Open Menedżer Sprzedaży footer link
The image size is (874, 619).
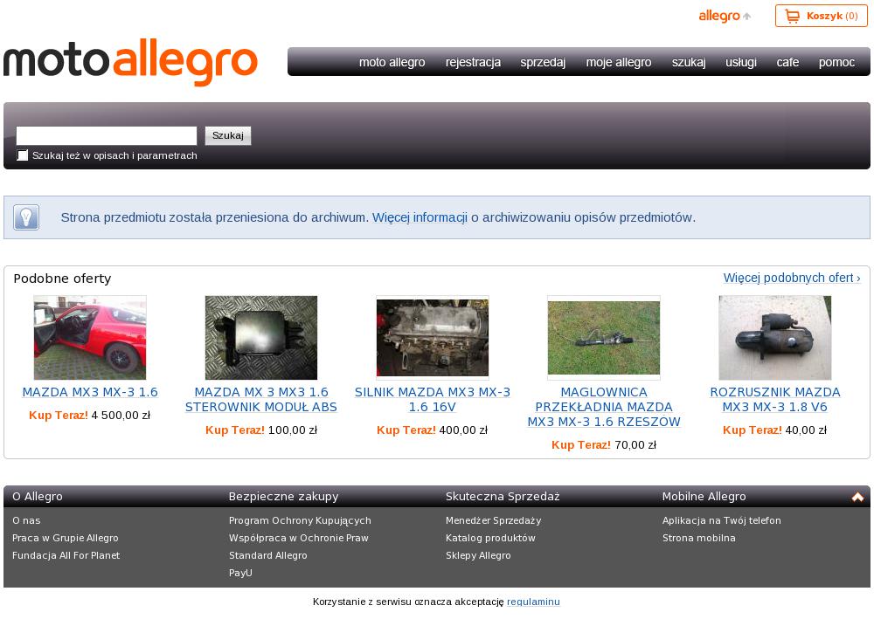pos(493,520)
